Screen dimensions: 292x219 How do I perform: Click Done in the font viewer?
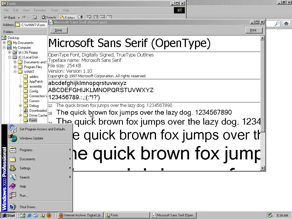[58, 30]
